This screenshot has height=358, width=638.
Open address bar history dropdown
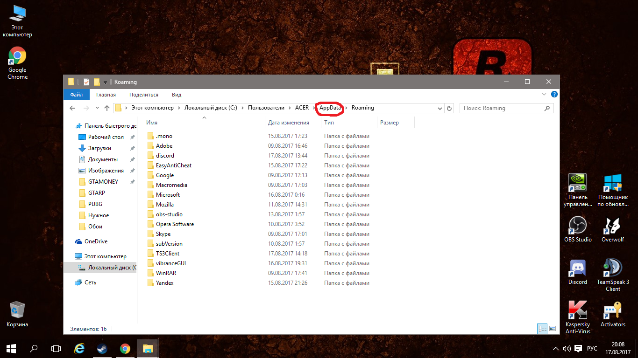click(440, 108)
